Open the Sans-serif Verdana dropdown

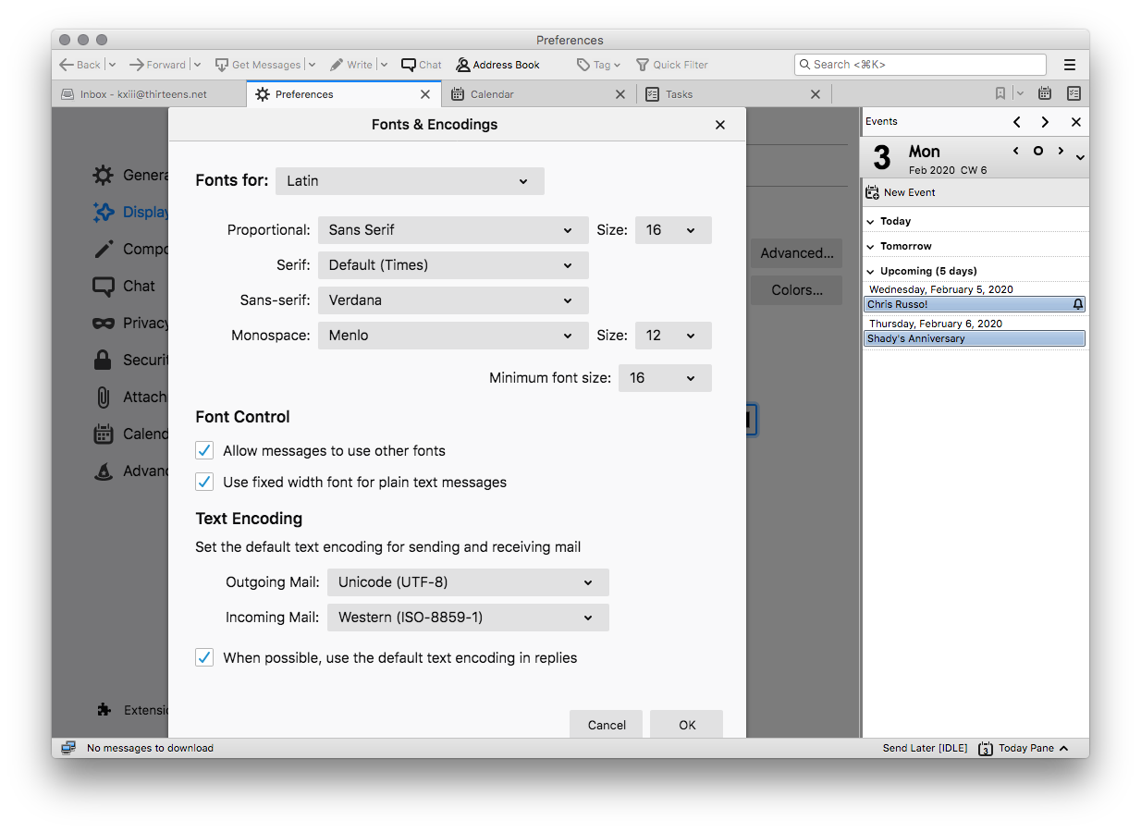pyautogui.click(x=453, y=300)
